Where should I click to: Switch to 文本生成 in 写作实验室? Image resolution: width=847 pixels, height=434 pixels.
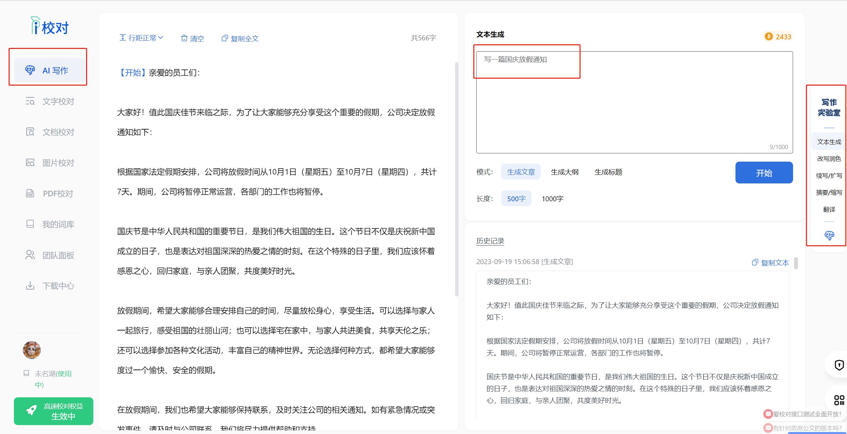tap(829, 142)
